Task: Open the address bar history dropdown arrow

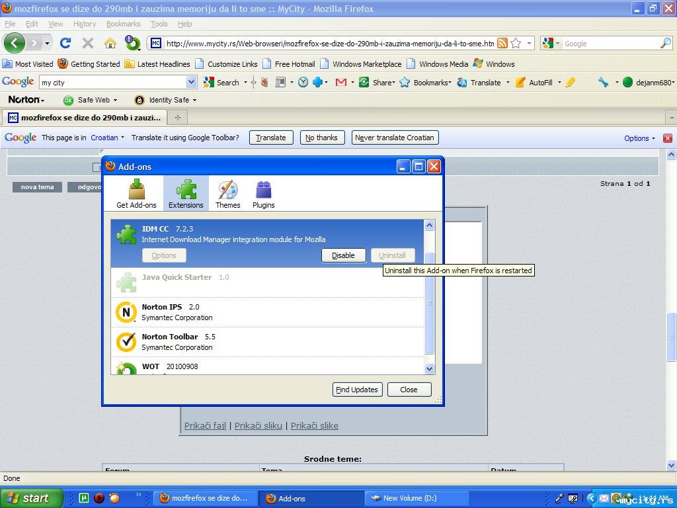Action: click(x=529, y=43)
